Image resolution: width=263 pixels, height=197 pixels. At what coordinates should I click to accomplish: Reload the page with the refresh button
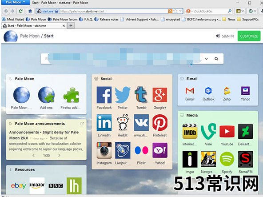pyautogui.click(x=20, y=11)
